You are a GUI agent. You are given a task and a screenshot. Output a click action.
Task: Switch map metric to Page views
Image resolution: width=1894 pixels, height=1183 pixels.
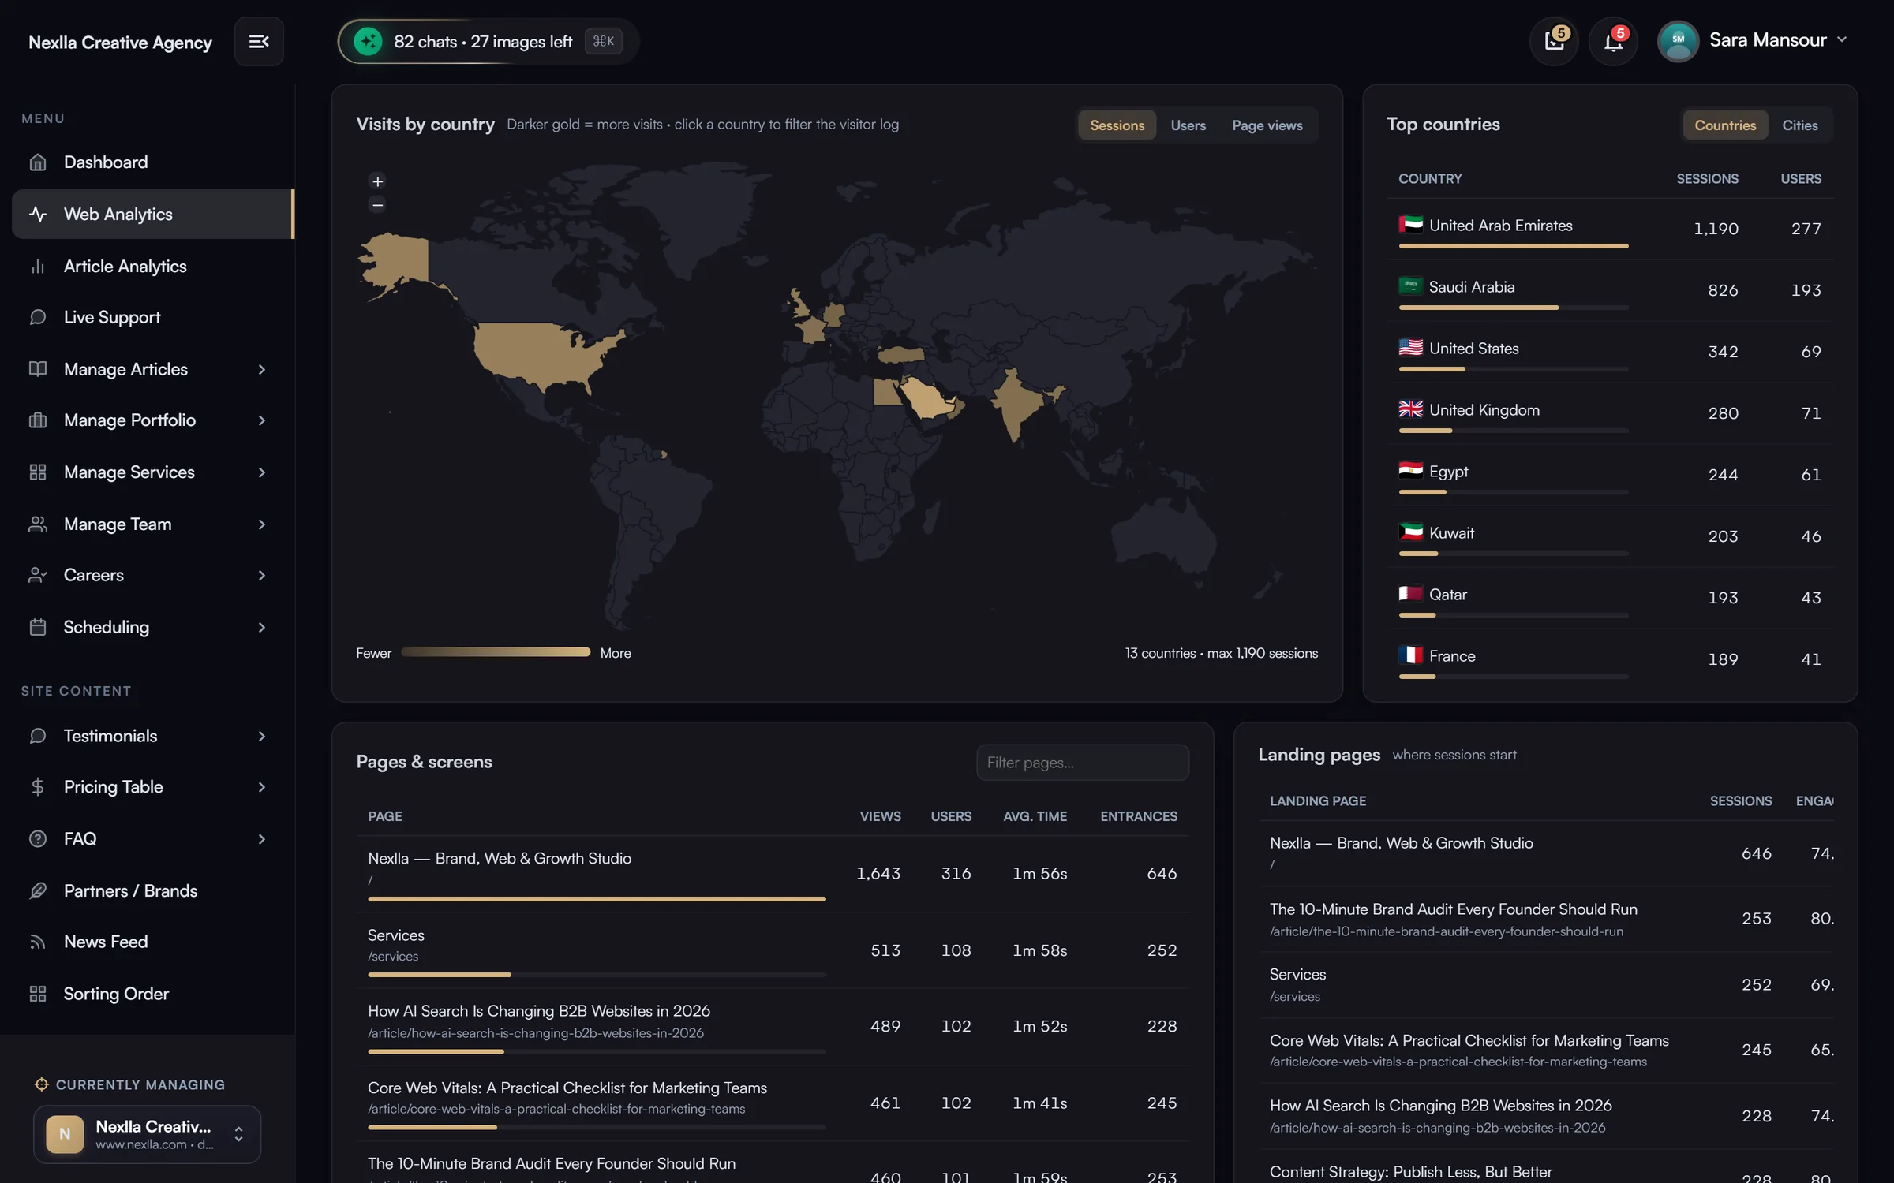[1267, 125]
